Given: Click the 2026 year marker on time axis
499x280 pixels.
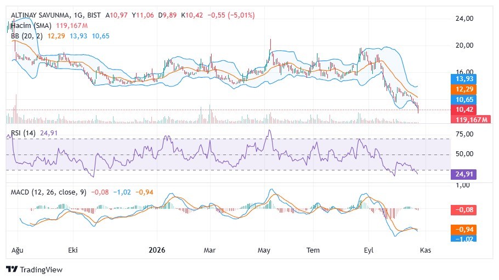Looking at the screenshot, I should [x=157, y=250].
